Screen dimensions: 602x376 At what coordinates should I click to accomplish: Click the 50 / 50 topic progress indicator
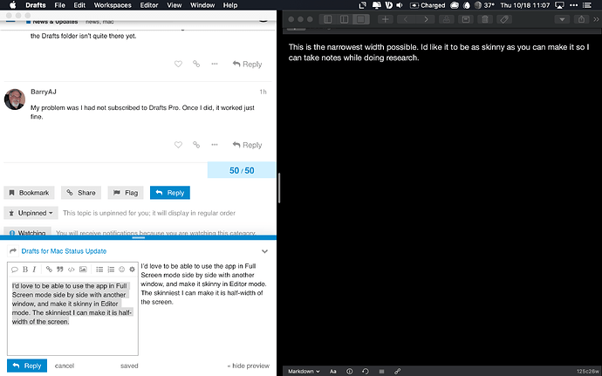tap(242, 170)
